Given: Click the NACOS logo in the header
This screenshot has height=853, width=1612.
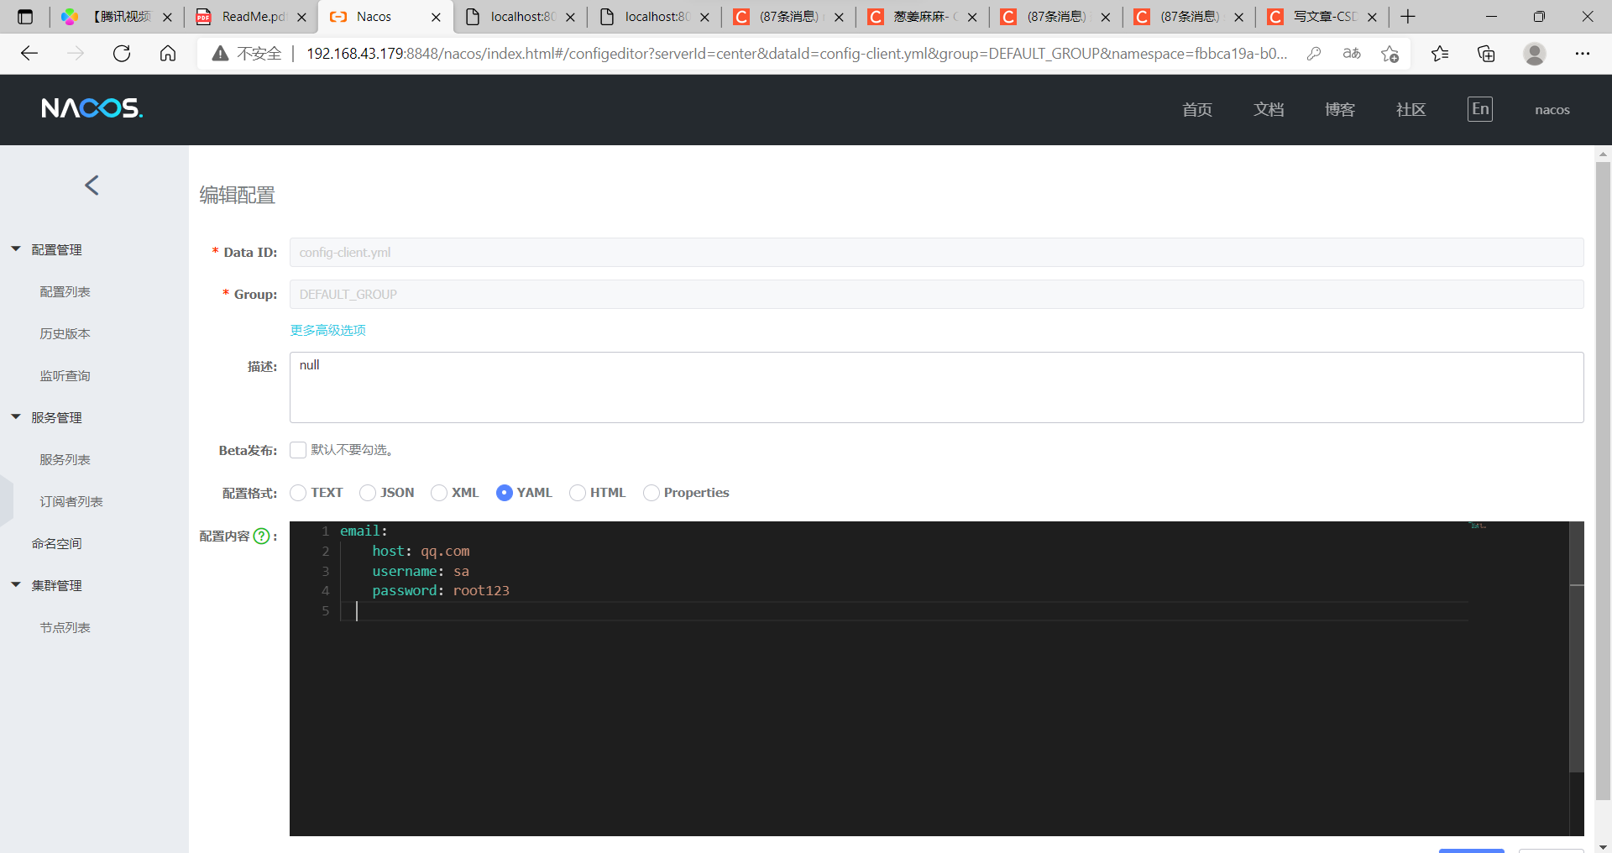Looking at the screenshot, I should point(92,107).
